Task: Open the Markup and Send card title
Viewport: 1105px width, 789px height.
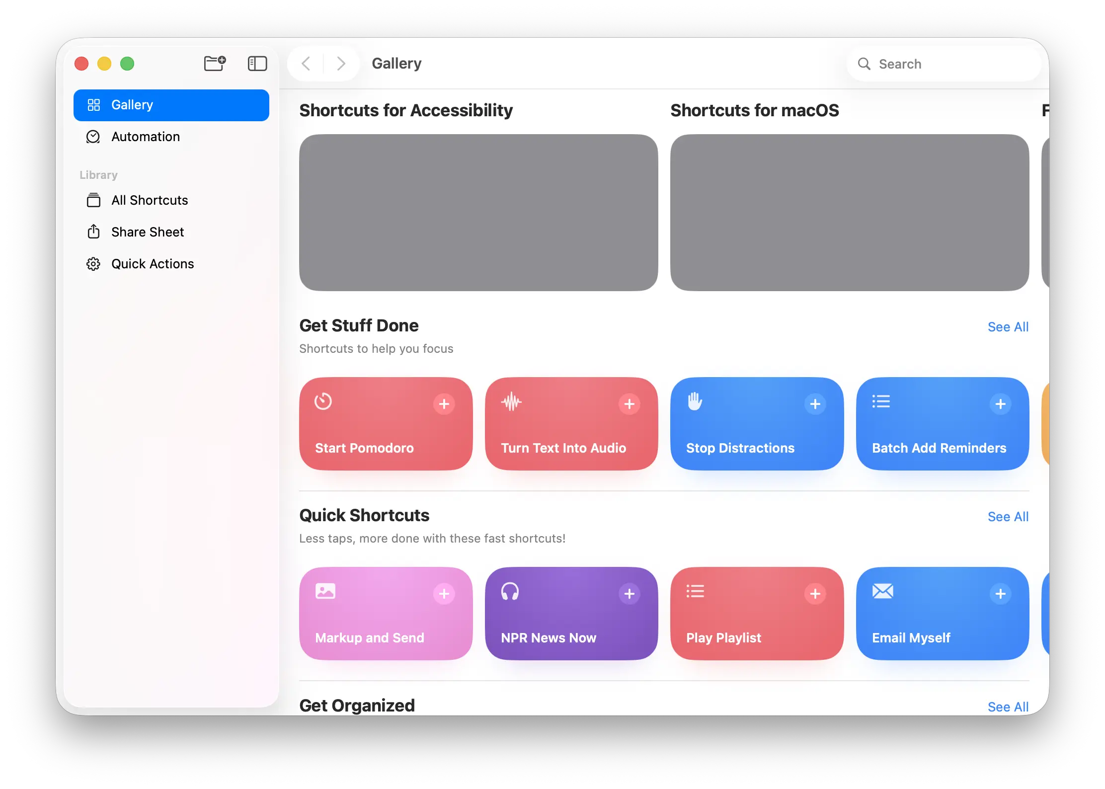Action: [x=370, y=638]
